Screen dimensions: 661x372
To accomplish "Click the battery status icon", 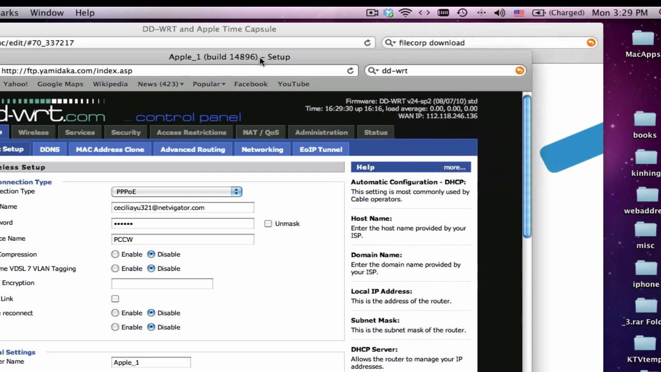I will 539,13.
